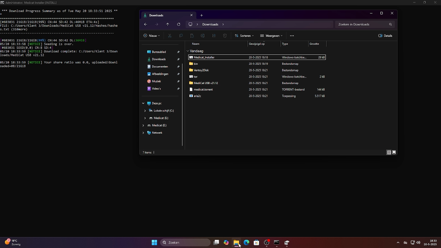Collapse the Deze pc tree node
This screenshot has width=441, height=248.
click(x=143, y=103)
